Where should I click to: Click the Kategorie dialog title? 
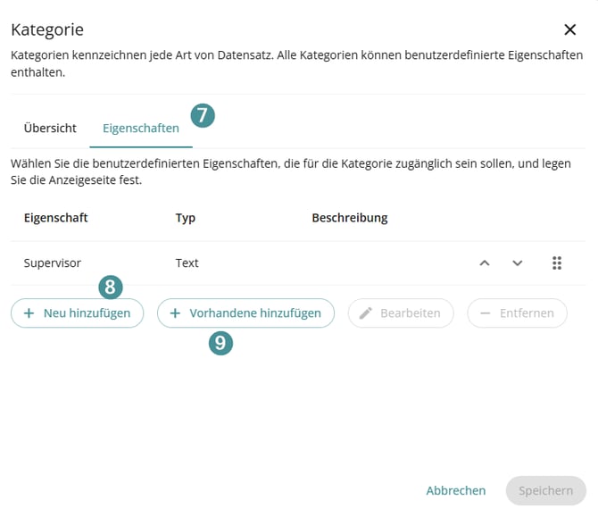[x=47, y=29]
